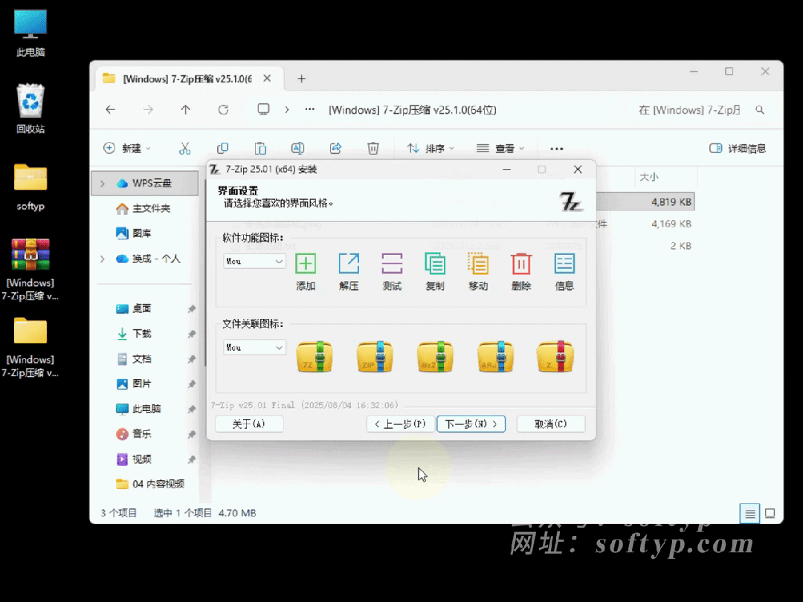Open the 文件关联图标 style dropdown
Viewport: 803px width, 602px height.
coord(254,348)
